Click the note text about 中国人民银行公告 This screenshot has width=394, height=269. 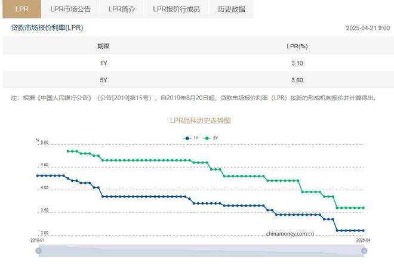[x=194, y=98]
